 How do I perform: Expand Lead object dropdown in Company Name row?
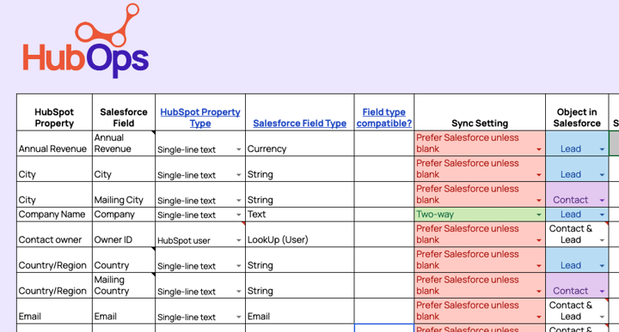pos(602,214)
